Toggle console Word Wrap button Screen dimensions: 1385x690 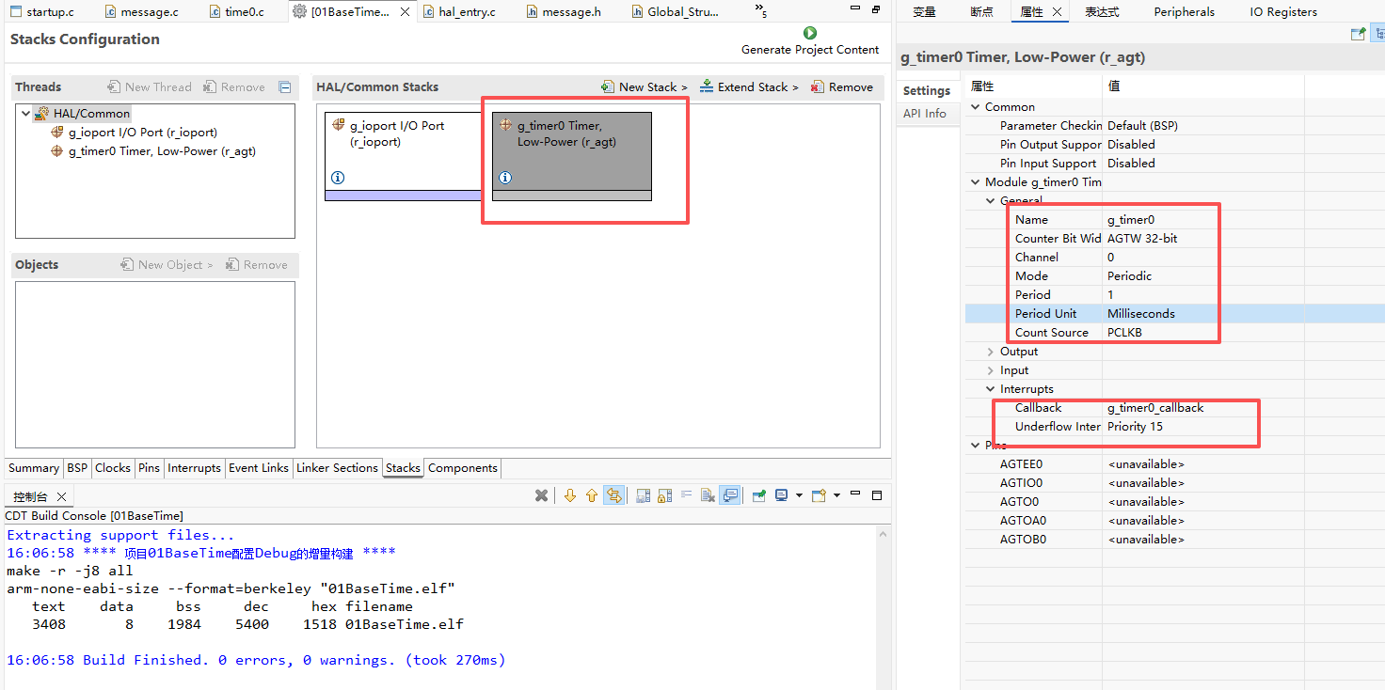686,495
